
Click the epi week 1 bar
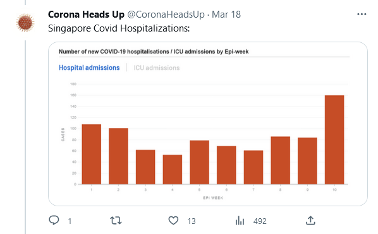point(92,154)
